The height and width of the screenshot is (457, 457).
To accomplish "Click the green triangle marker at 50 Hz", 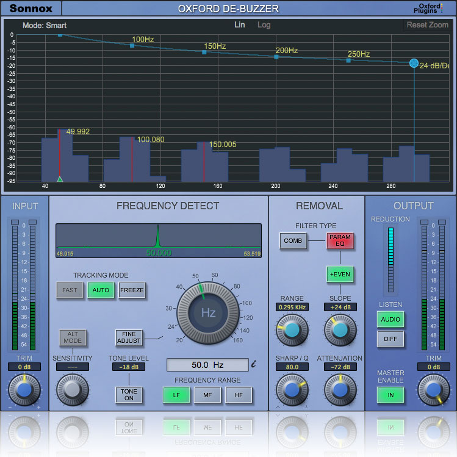I will 60,179.
